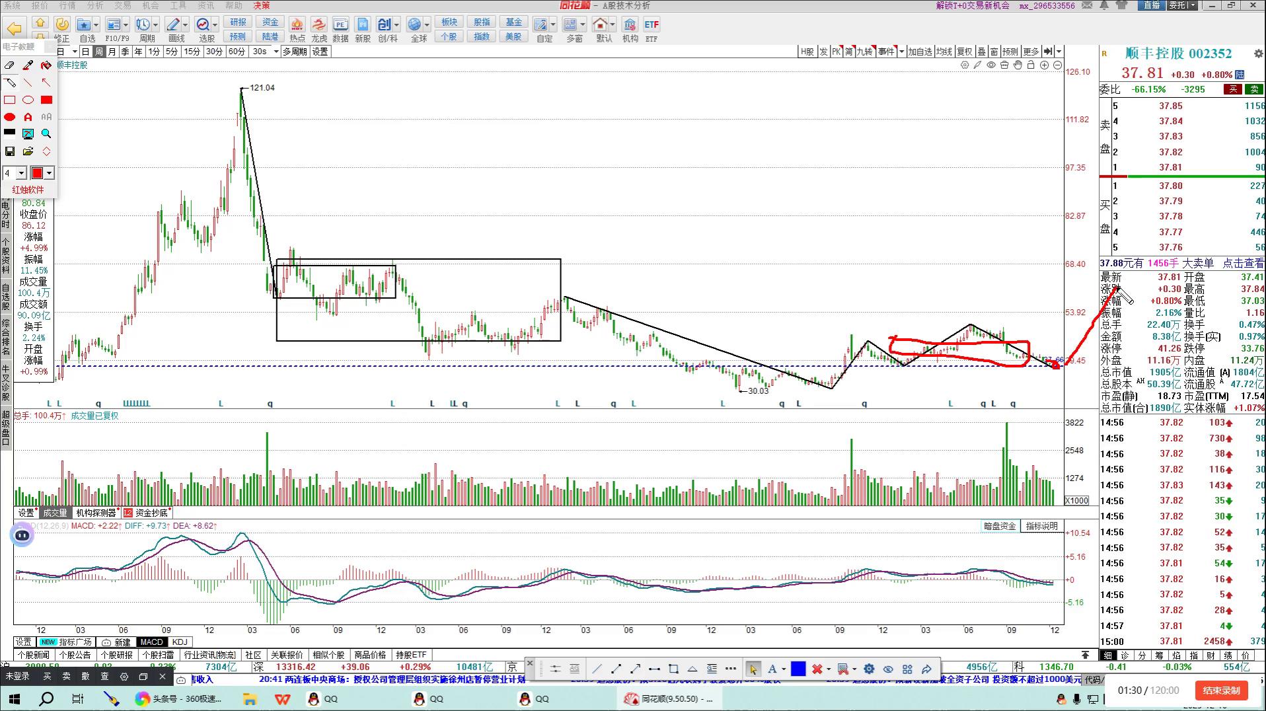Select the pencil freehand drawing tool
The width and height of the screenshot is (1266, 711).
9,83
